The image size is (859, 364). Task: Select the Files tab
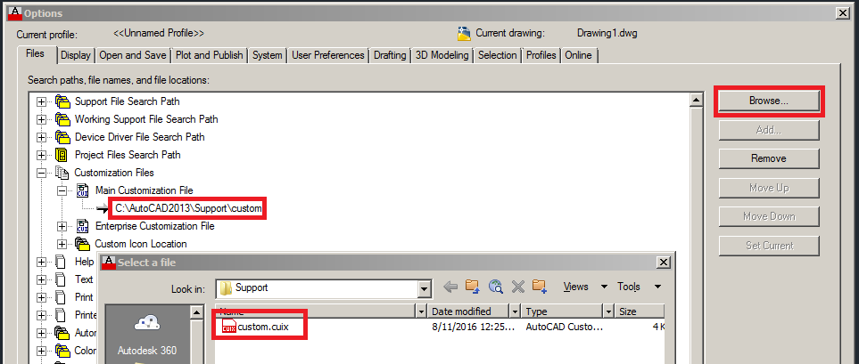pyautogui.click(x=36, y=54)
